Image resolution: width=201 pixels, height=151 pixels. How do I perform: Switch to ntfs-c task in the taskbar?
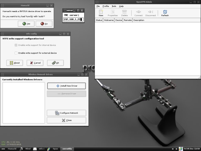(x=39, y=149)
